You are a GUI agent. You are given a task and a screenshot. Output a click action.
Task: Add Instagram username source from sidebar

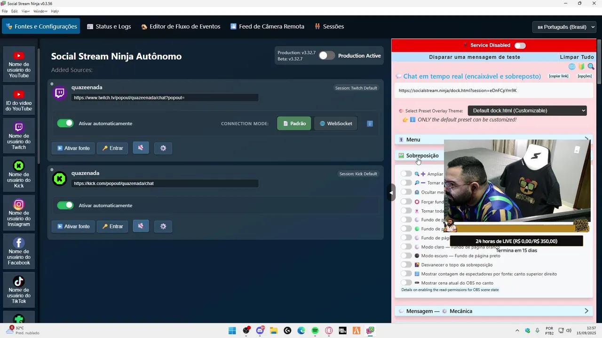pos(19,213)
